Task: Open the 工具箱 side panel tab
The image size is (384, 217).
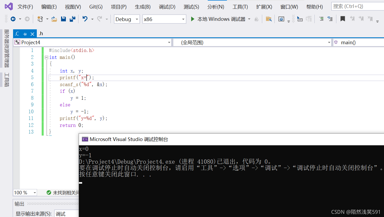Action: 7,80
